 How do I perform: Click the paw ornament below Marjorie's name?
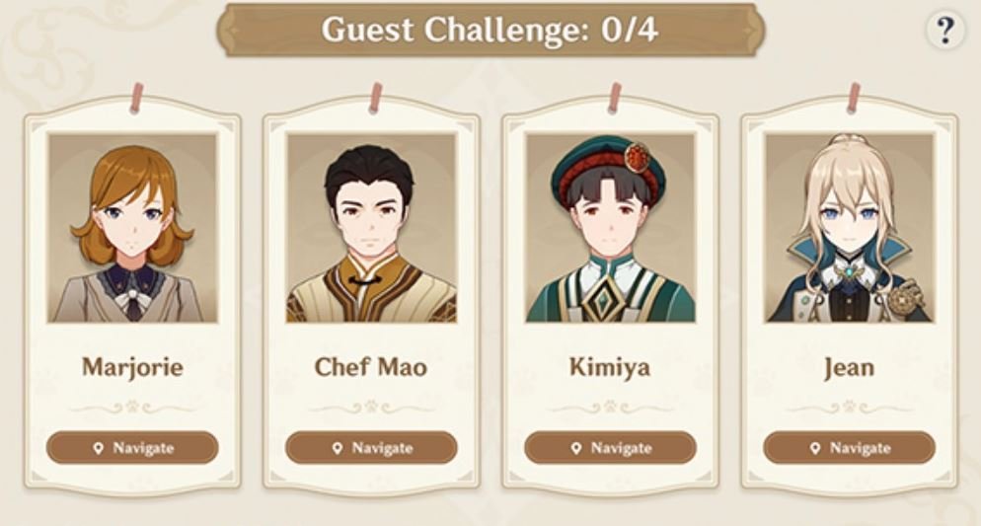pos(132,408)
